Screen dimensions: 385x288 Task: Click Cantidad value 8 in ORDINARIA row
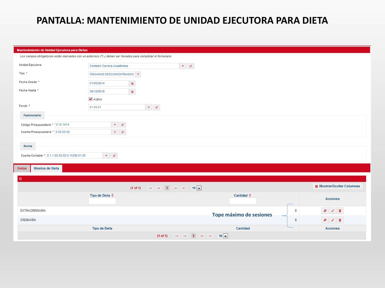coord(296,220)
